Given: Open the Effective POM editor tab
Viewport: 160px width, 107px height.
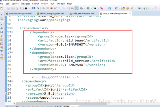Looking at the screenshot, I should tap(62, 106).
